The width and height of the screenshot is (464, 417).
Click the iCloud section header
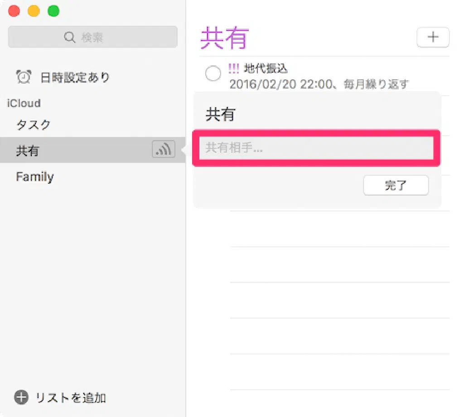coord(24,103)
